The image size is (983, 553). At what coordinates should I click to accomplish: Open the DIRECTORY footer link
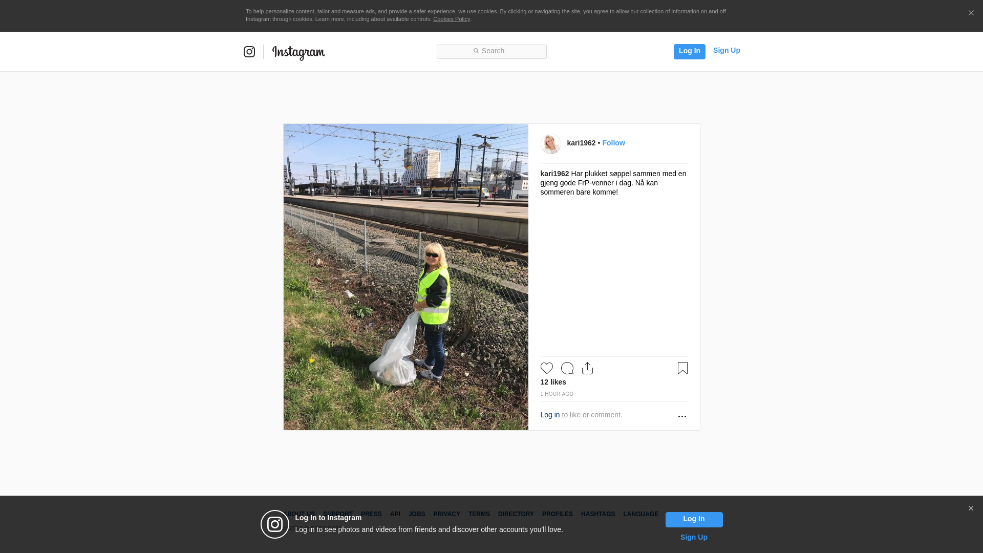pos(516,514)
